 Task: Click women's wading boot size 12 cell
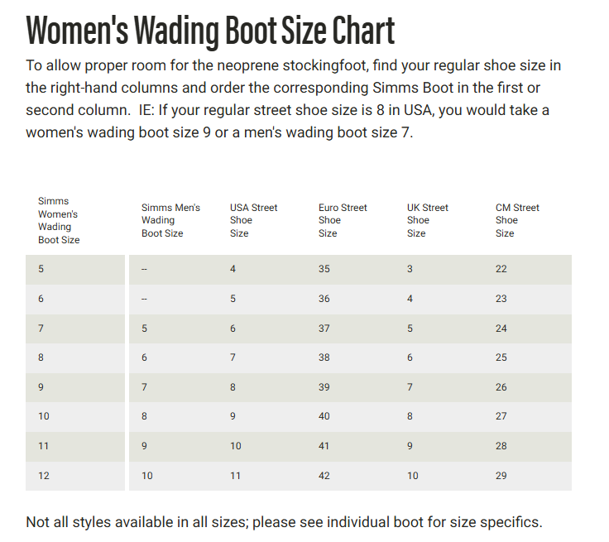(x=44, y=476)
